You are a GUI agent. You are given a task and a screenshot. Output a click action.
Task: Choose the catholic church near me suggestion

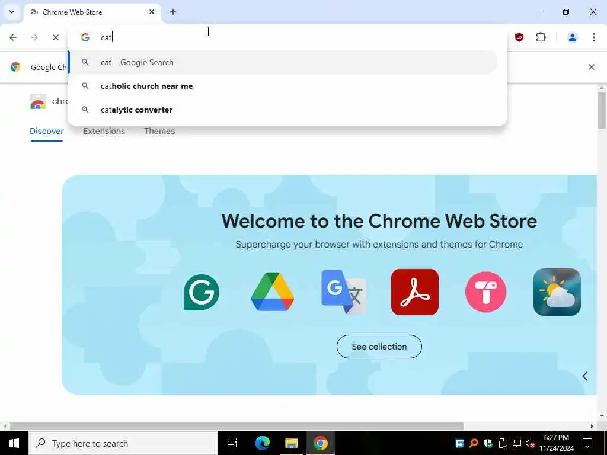pos(283,86)
